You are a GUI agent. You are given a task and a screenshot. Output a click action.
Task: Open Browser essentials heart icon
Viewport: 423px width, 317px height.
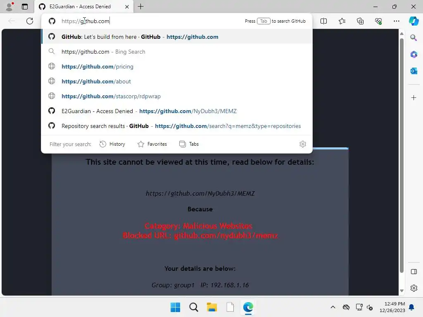pyautogui.click(x=378, y=21)
